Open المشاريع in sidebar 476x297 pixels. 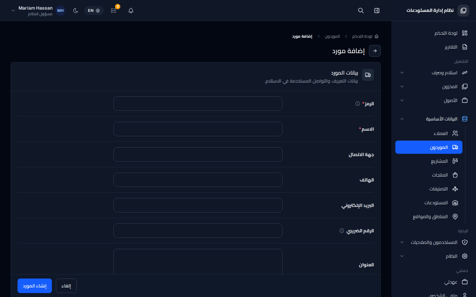coord(429,161)
